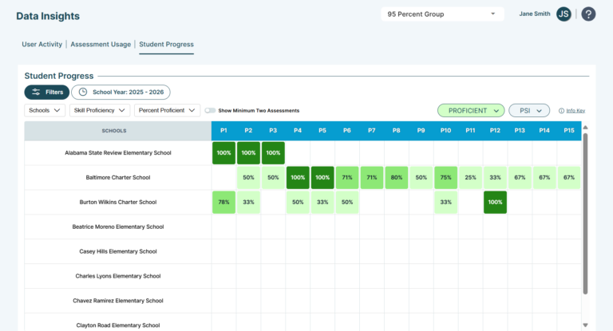613x331 pixels.
Task: Select Baltimore Charter School P4 100% cell
Action: [298, 177]
